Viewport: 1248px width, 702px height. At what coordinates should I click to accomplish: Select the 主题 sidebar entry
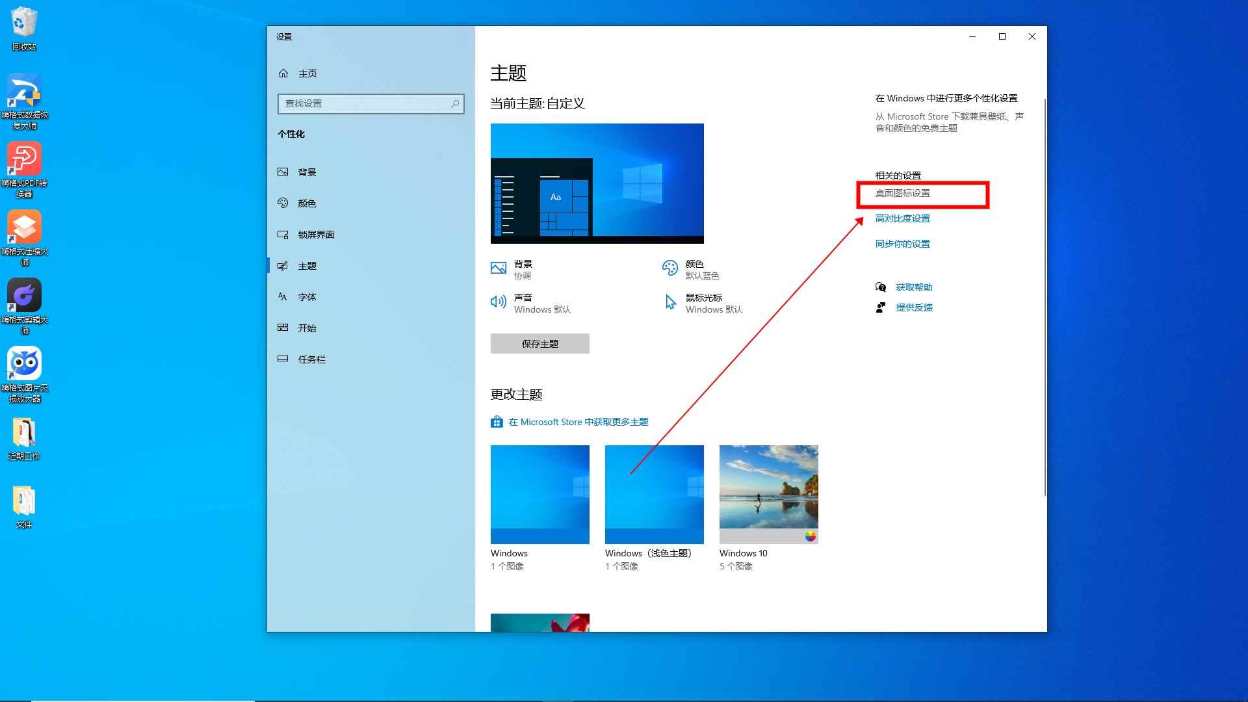coord(306,265)
